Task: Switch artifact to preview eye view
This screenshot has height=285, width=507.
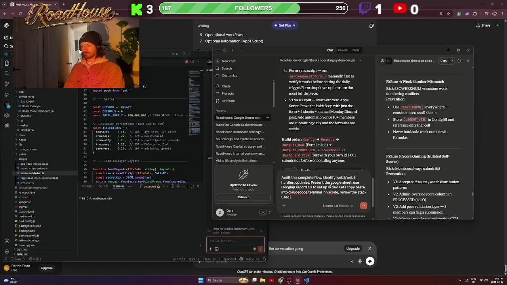Action: tap(383, 61)
